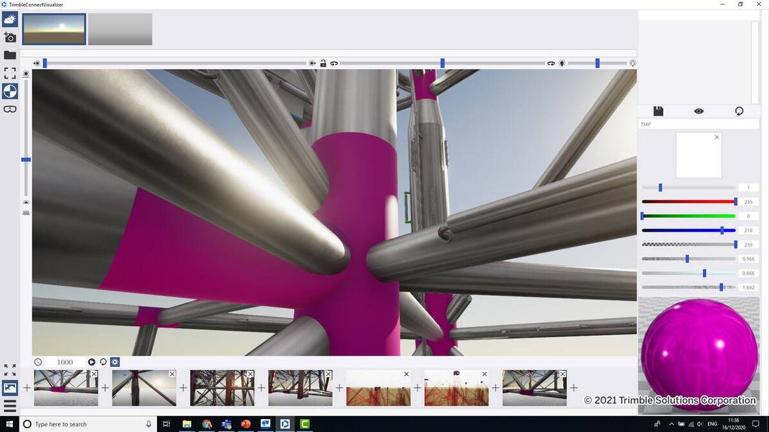
Task: Select the gray environment preset thumbnail
Action: (x=120, y=28)
